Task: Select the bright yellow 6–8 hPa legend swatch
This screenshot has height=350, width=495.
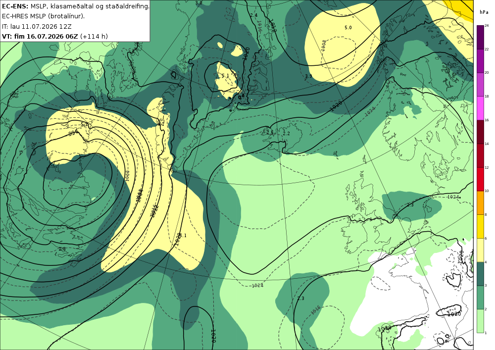Action: coord(480,226)
